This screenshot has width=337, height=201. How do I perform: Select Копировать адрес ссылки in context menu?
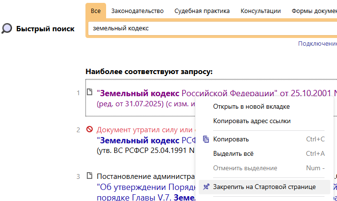(x=252, y=121)
